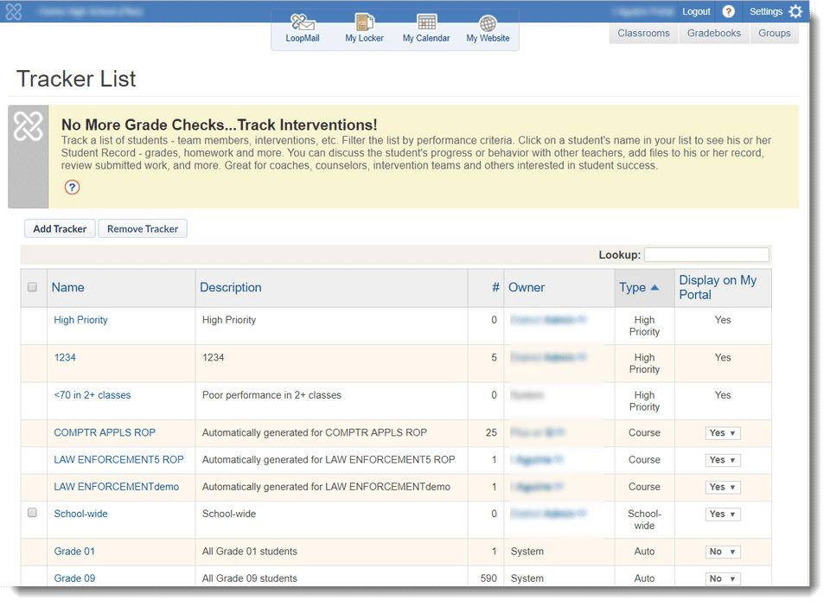Click owner name of School-wide tracker

coord(548,514)
